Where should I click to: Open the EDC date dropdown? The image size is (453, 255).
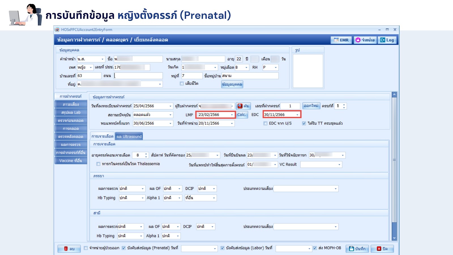(x=297, y=115)
